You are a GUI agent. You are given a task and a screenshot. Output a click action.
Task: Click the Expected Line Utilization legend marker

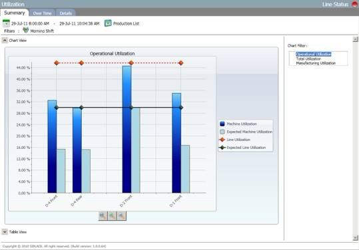222,148
